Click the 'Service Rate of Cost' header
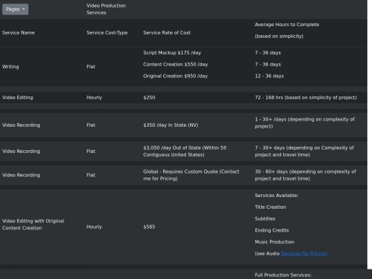The width and height of the screenshot is (372, 279). point(167,33)
